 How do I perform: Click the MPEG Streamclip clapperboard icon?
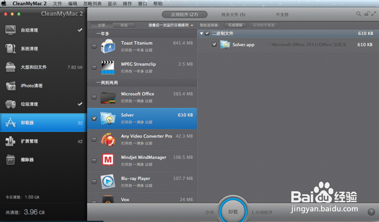108,67
